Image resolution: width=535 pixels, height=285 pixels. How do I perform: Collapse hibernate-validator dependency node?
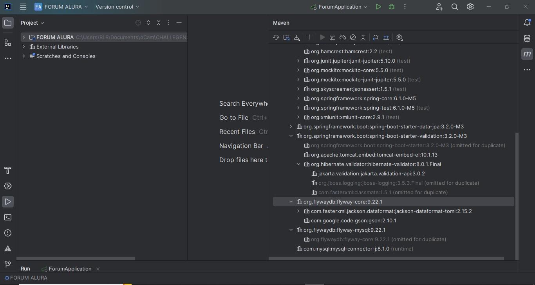(298, 164)
